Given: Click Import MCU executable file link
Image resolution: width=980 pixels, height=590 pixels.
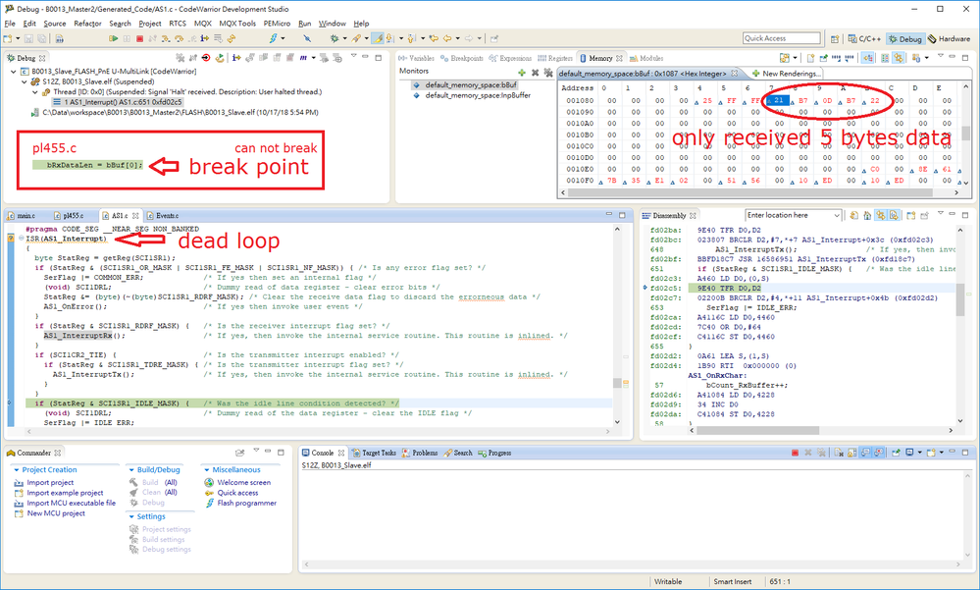Looking at the screenshot, I should (x=72, y=503).
